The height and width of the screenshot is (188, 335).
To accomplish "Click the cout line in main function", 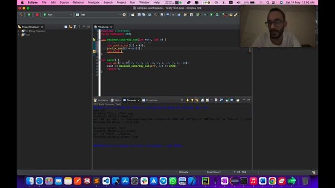I will tap(142, 66).
